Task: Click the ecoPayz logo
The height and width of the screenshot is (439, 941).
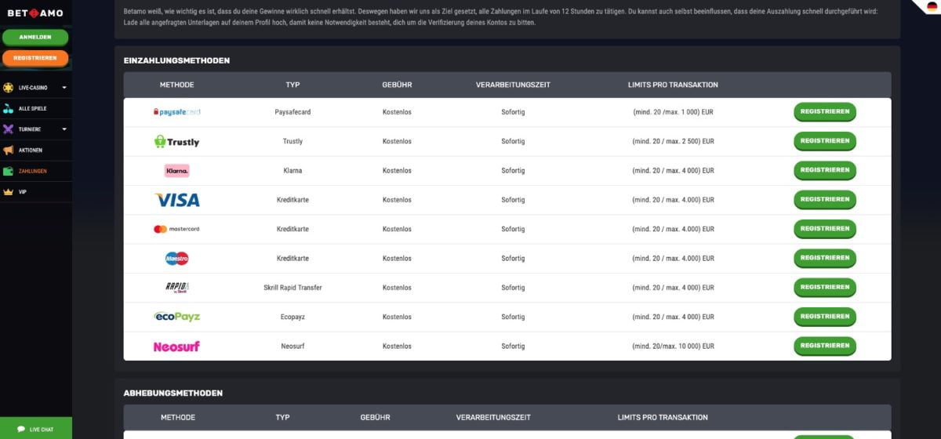Action: 176,317
